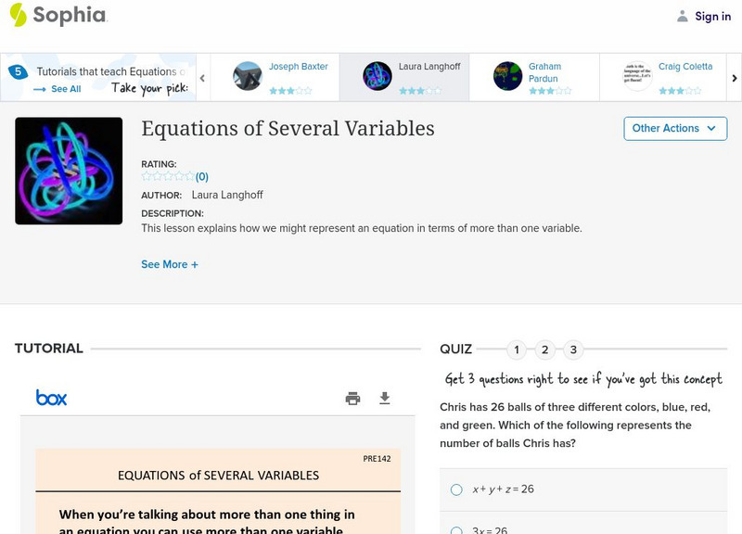The width and height of the screenshot is (742, 534).
Task: Click the Sophia logo icon
Action: click(18, 15)
